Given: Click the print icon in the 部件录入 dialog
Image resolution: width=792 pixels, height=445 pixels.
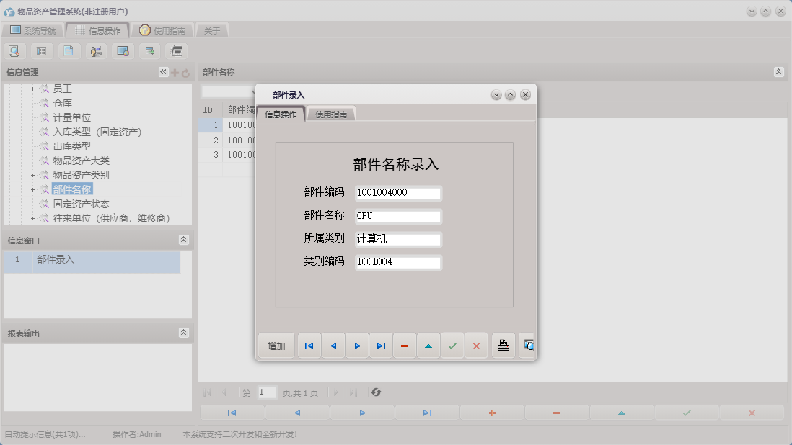Looking at the screenshot, I should point(503,346).
